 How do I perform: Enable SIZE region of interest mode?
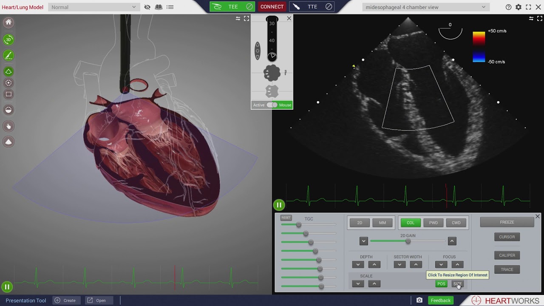[457, 284]
